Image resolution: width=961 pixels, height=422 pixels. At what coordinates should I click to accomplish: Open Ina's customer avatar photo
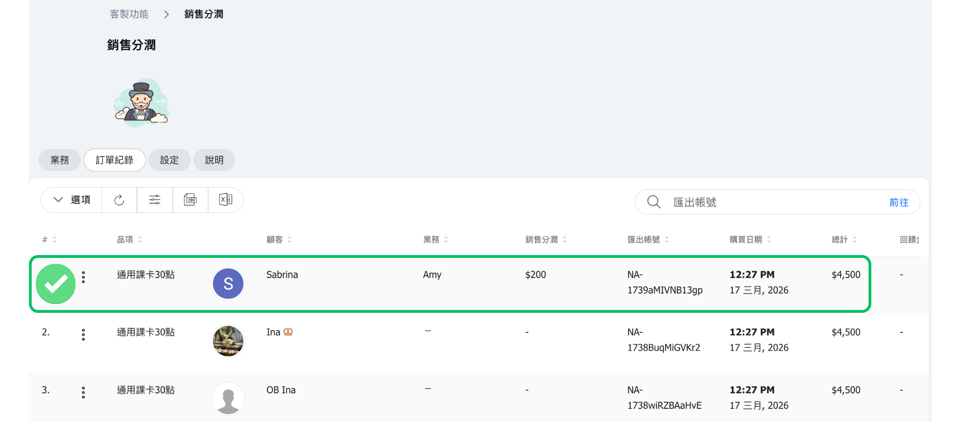(x=228, y=341)
